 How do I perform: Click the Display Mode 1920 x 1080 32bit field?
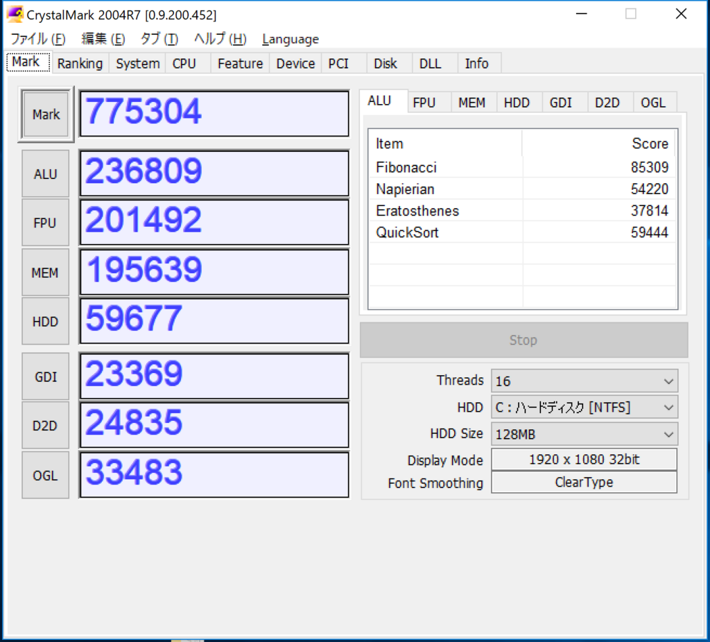point(584,460)
